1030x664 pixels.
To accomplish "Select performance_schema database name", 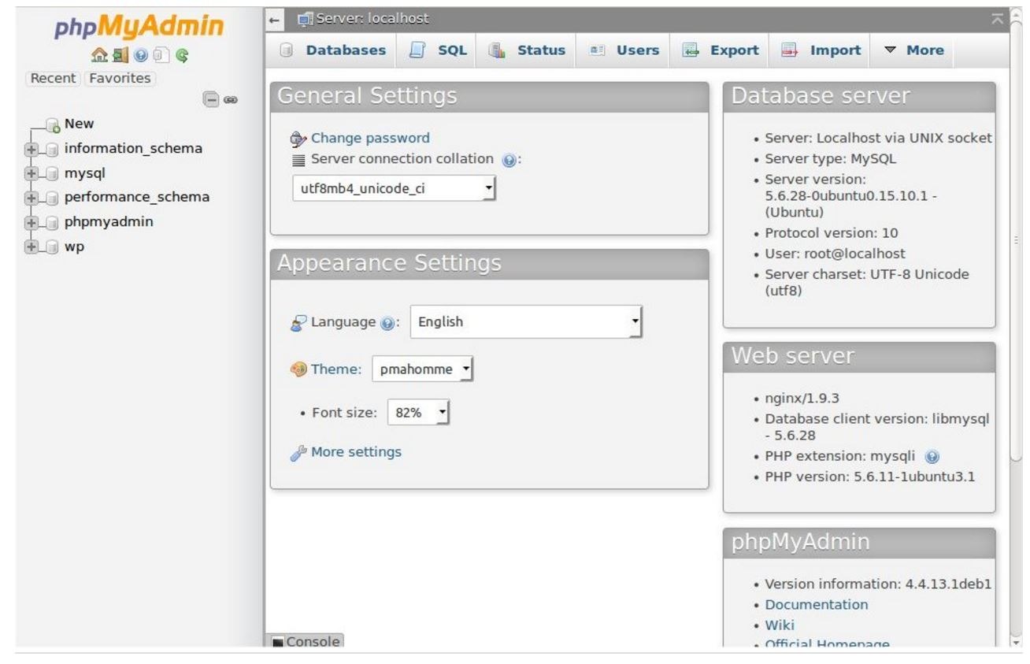I will (x=137, y=197).
